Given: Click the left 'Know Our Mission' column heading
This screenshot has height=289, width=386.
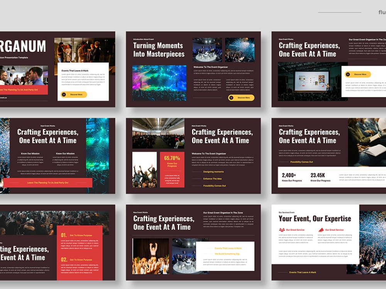Looking at the screenshot, I should point(30,153).
